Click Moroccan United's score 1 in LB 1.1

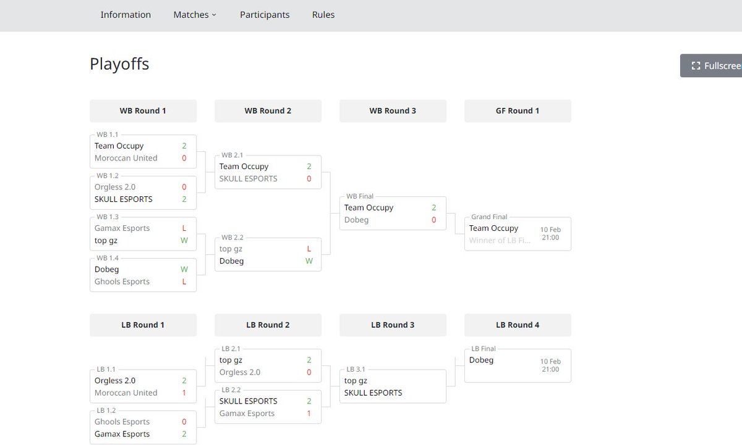tap(184, 393)
